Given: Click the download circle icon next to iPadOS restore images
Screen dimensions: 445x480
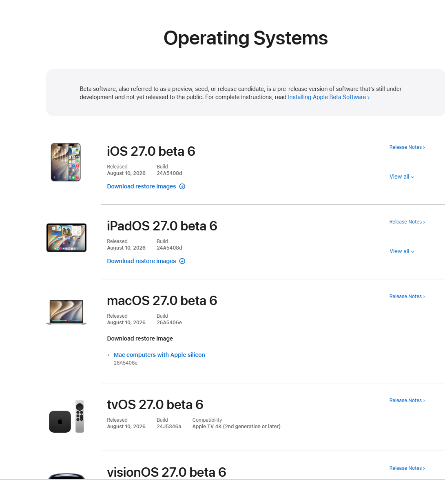Looking at the screenshot, I should [x=182, y=261].
